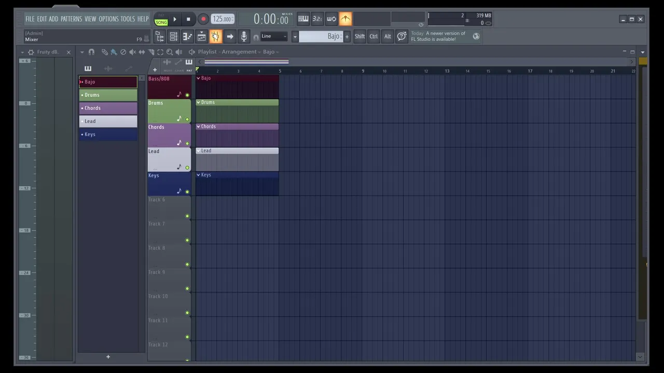This screenshot has height=373, width=664.
Task: Open the PATTERNS menu
Action: point(71,19)
